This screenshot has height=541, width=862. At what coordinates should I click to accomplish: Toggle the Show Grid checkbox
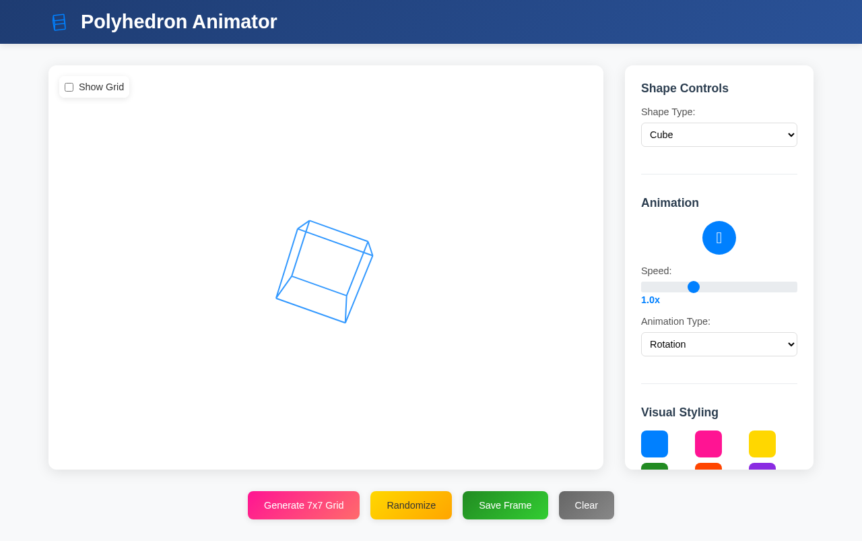coord(69,87)
